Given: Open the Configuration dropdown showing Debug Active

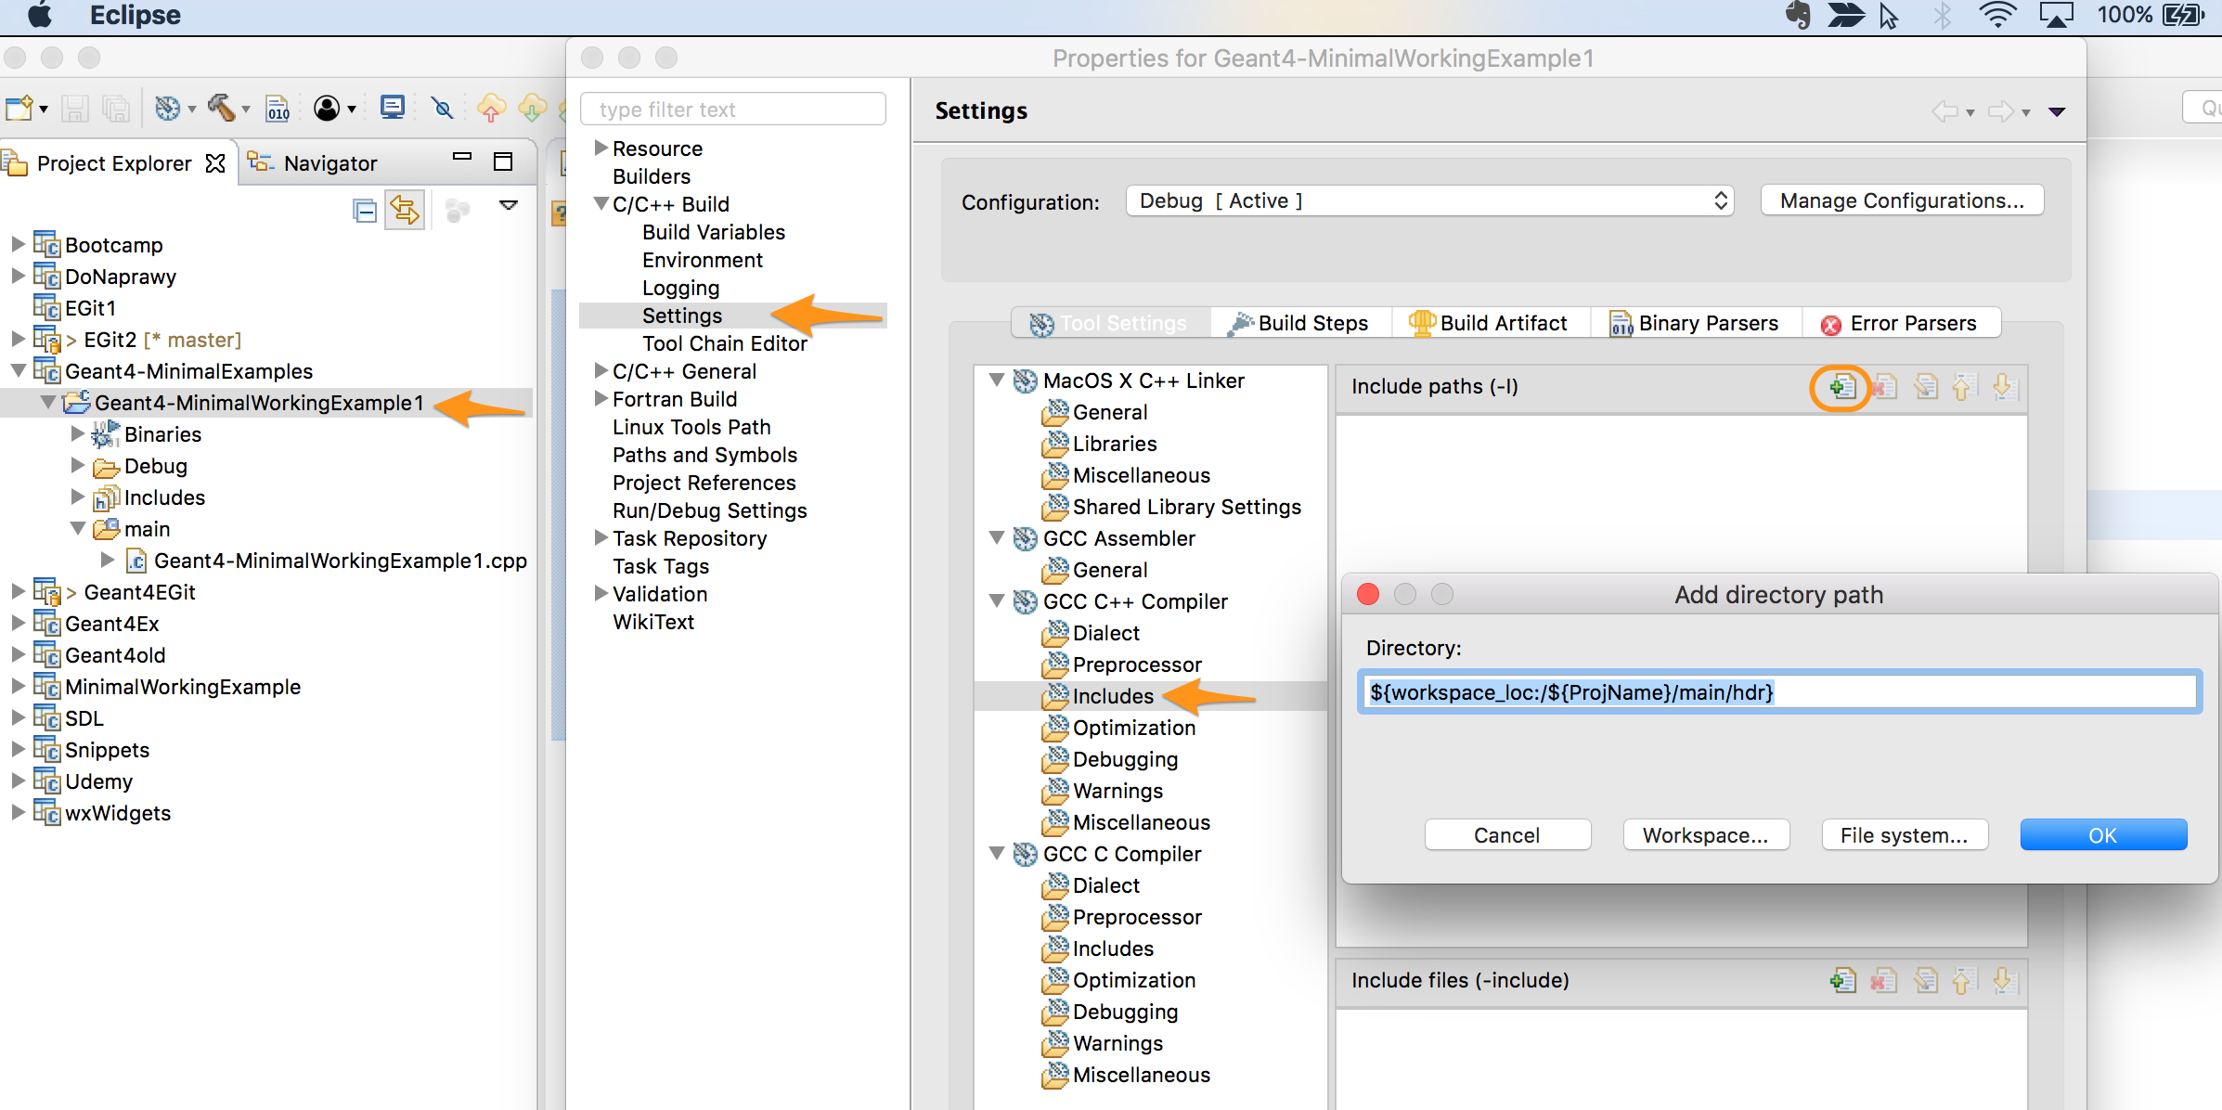Looking at the screenshot, I should click(x=1429, y=200).
